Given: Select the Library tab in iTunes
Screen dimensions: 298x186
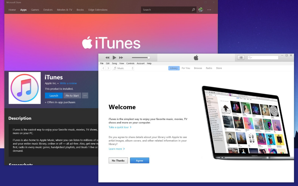Looking at the screenshot, I should click(x=174, y=68).
